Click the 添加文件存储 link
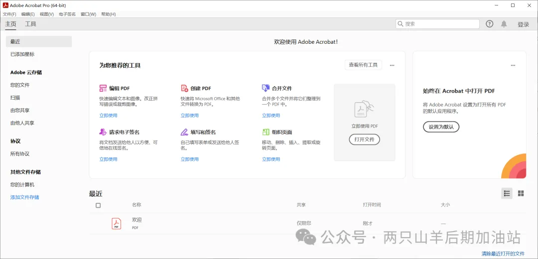Viewport: 538px width, 259px height. [x=25, y=197]
